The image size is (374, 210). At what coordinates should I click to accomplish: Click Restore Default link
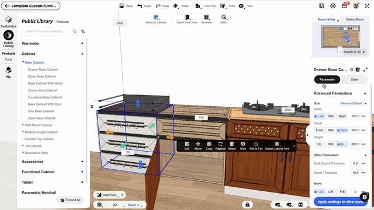[351, 103]
